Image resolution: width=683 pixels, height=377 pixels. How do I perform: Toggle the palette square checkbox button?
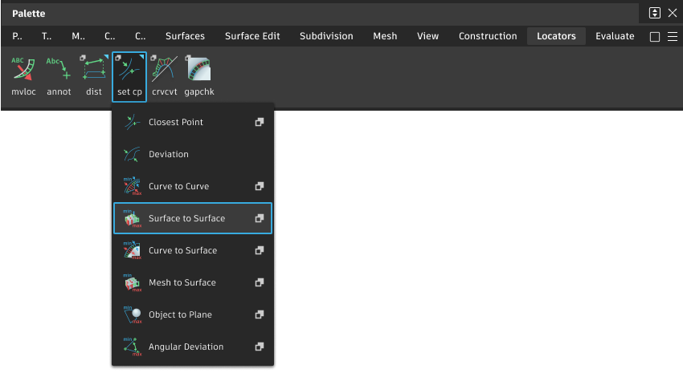[x=654, y=37]
